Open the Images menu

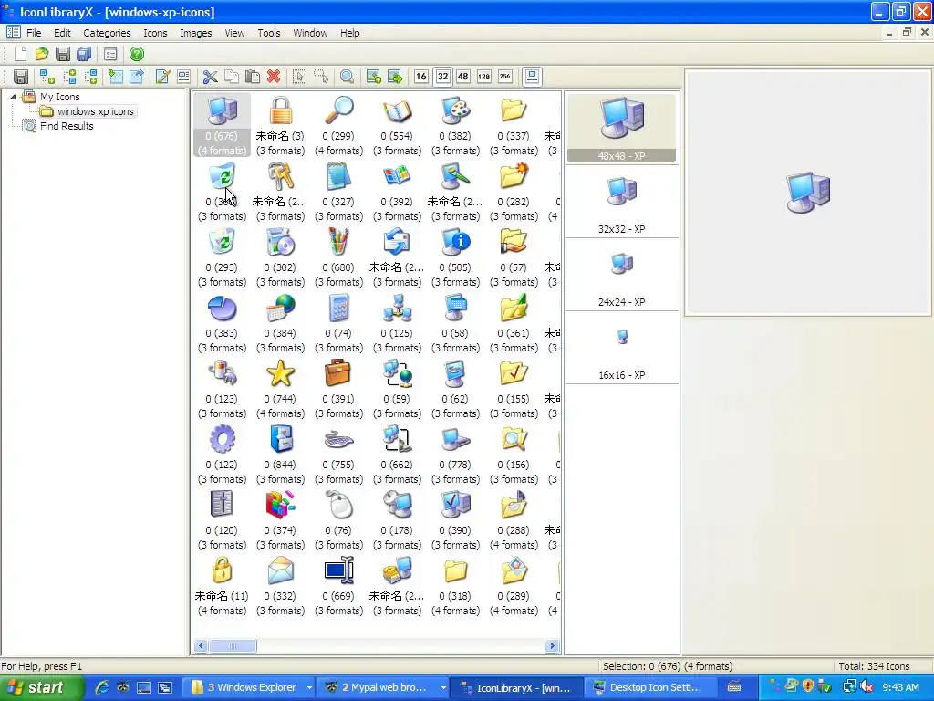tap(195, 33)
